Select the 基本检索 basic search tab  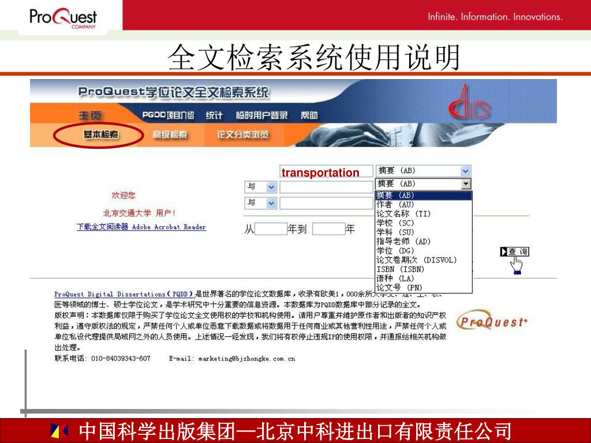pos(100,134)
